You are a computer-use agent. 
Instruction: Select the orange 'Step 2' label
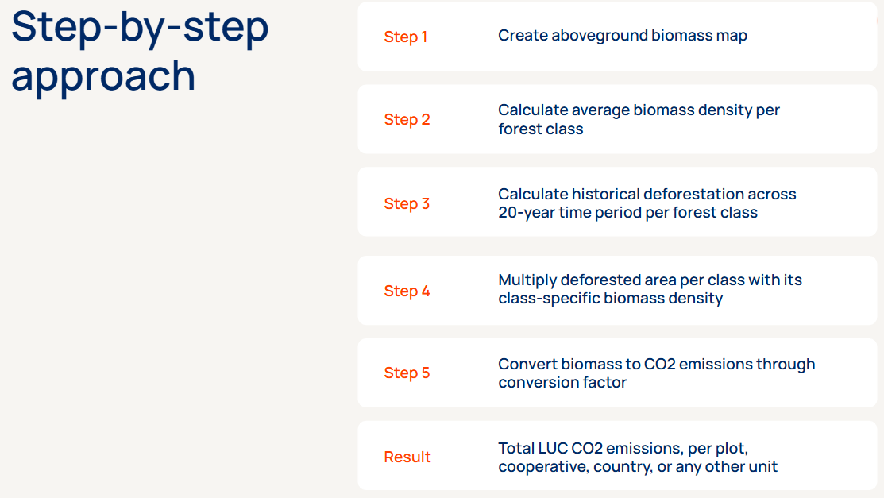click(407, 119)
